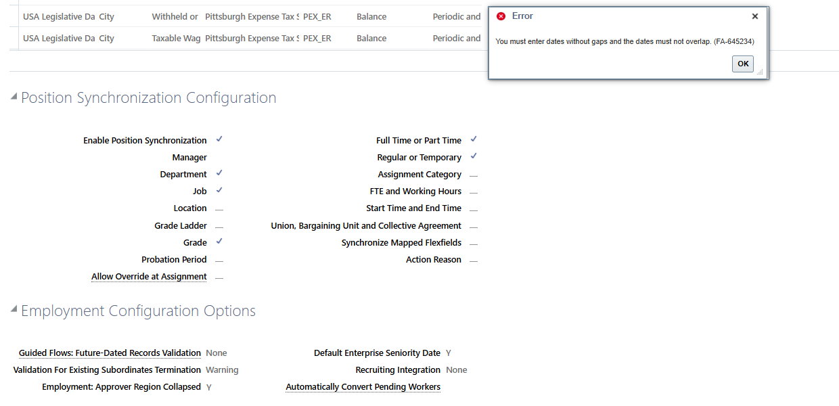Open the Automatically Convert Pending Workers link

(x=363, y=386)
